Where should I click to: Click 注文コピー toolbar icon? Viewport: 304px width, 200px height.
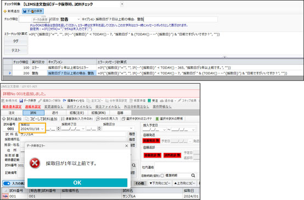click(x=88, y=101)
